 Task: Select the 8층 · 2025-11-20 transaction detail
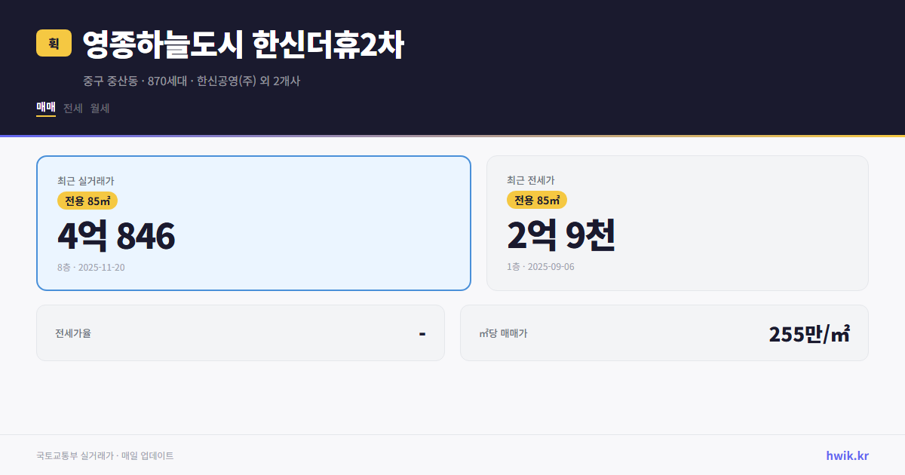click(91, 267)
